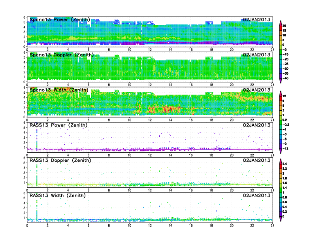Click the red top segment of the power colorbar
Screen dimensions: 313x242
coord(281,28)
